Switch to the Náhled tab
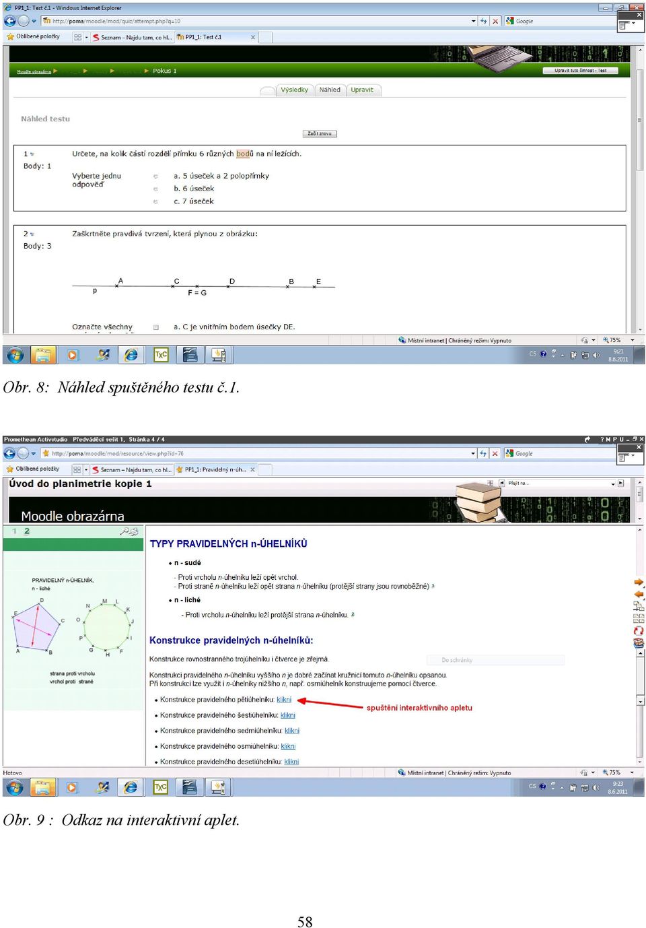 (330, 90)
